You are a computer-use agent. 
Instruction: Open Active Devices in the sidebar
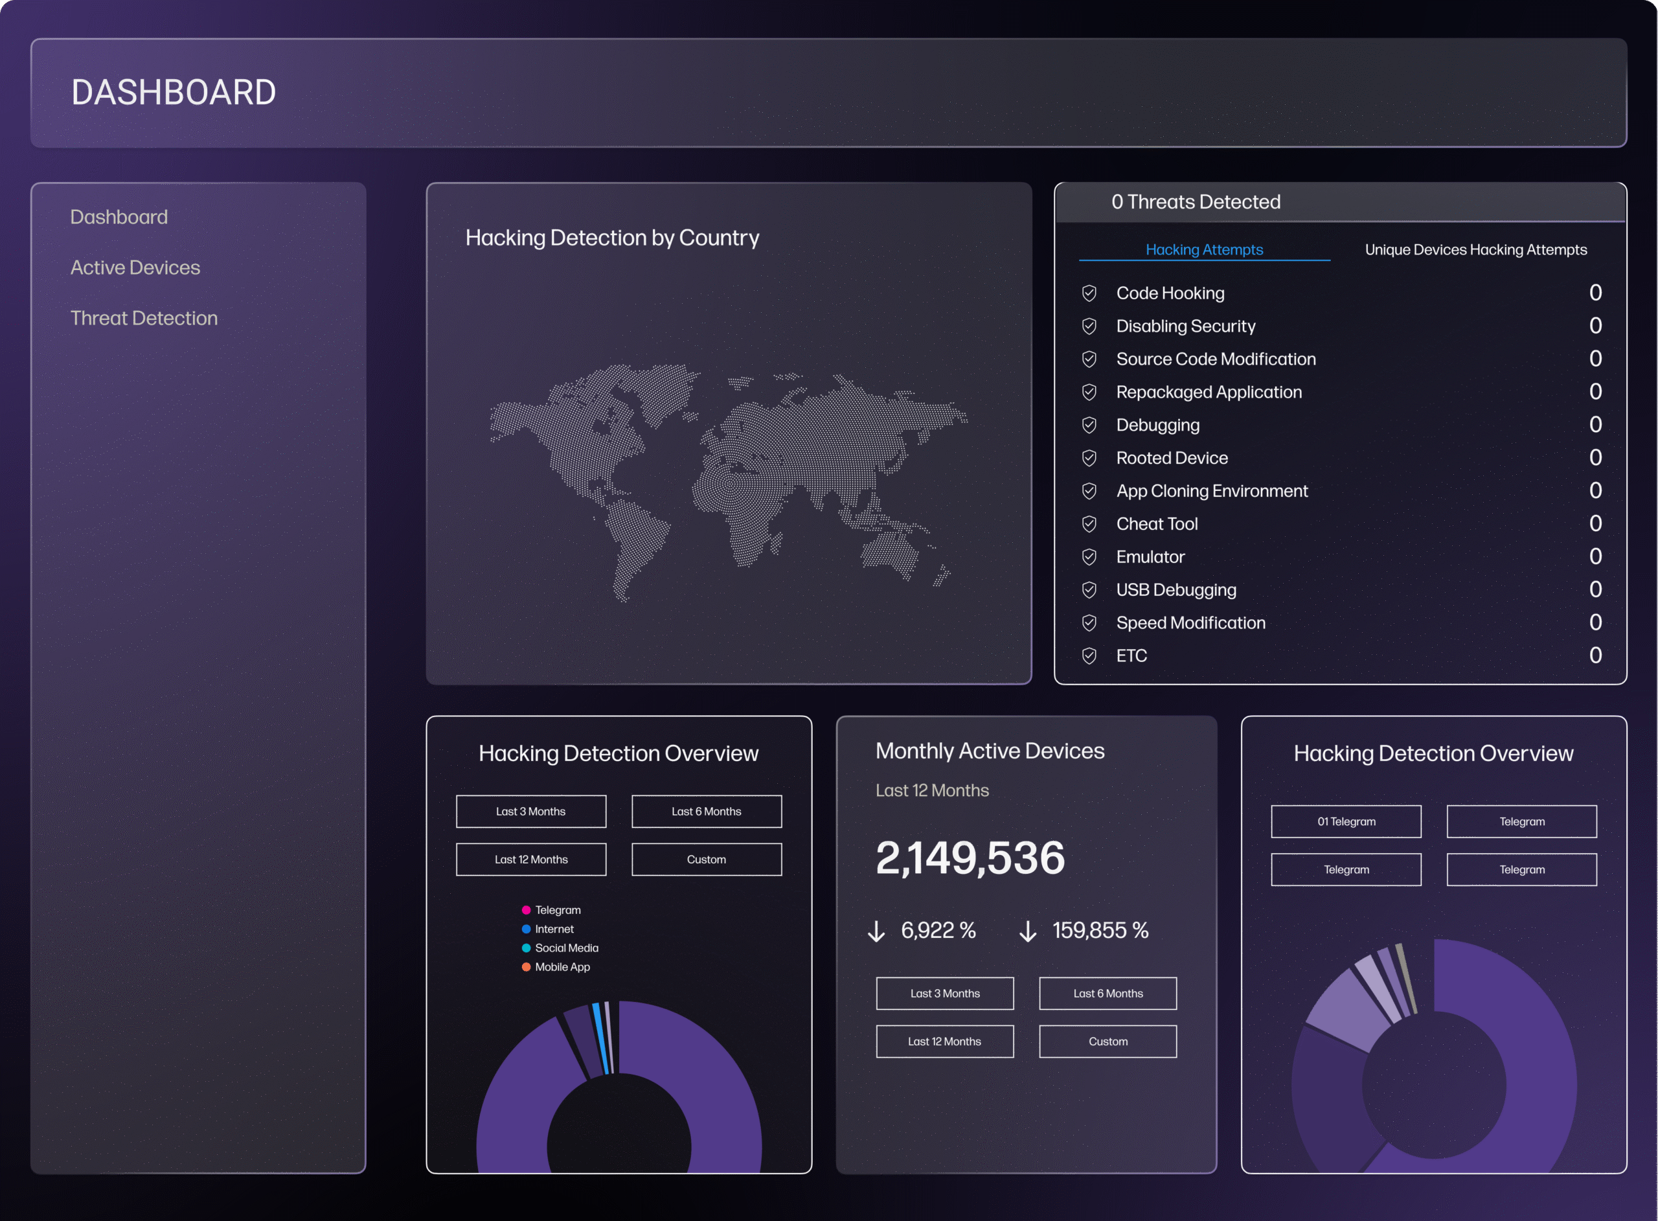coord(135,268)
